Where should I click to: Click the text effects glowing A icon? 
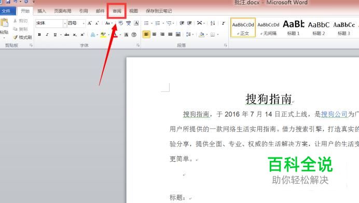coord(93,35)
